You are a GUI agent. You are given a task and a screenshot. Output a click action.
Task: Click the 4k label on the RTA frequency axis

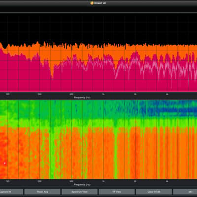click(167, 94)
